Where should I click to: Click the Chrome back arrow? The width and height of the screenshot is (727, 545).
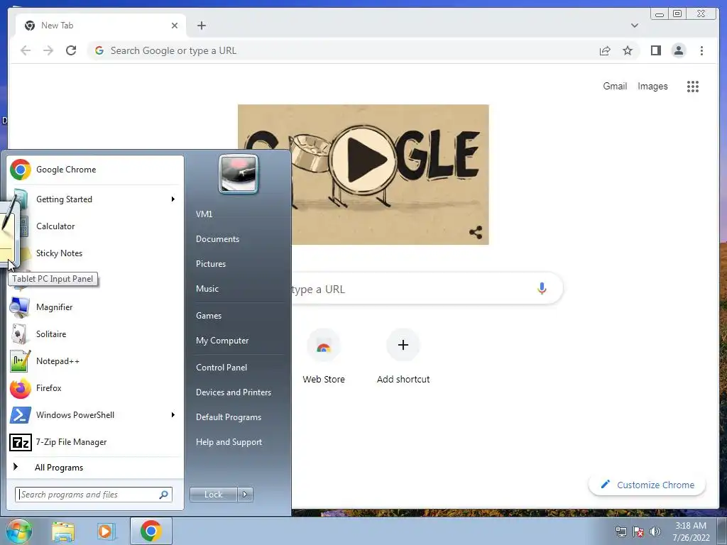pyautogui.click(x=26, y=50)
